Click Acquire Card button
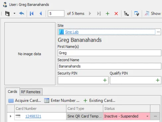Image resolution: width=162 pixels, height=122 pixels. [25, 101]
